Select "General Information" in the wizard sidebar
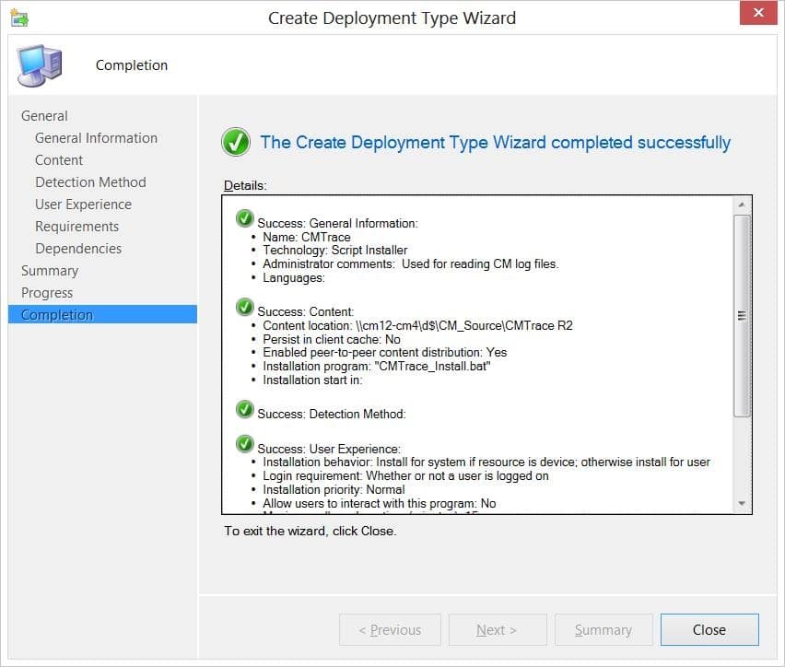The image size is (785, 667). click(95, 137)
